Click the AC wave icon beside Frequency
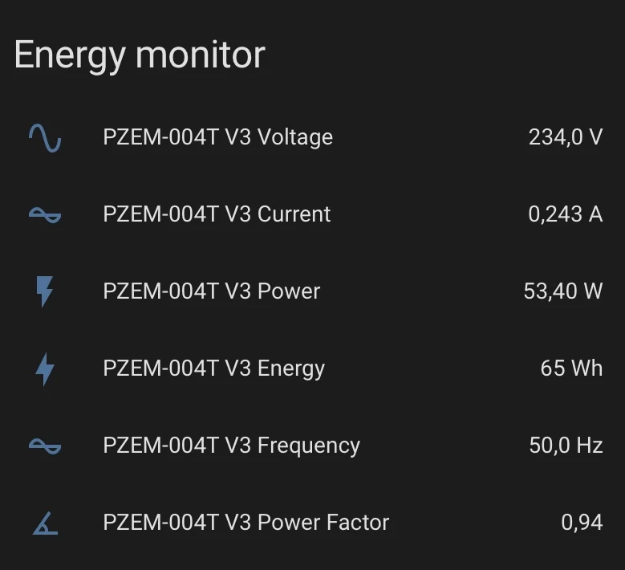625x570 pixels. (x=45, y=446)
